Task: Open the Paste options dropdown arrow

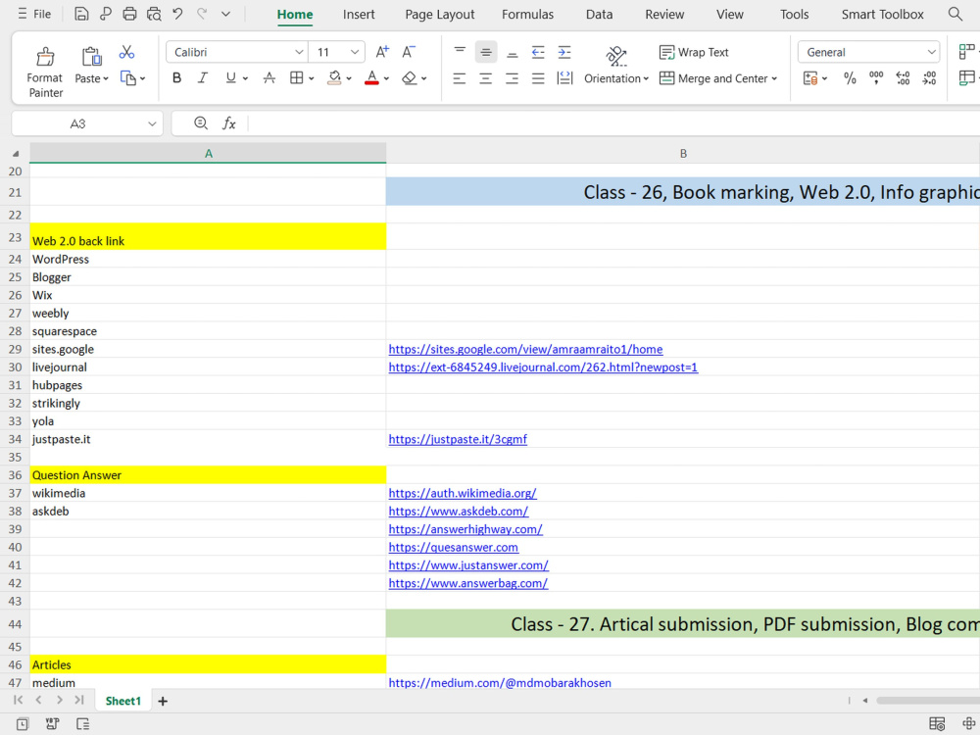Action: 106,78
